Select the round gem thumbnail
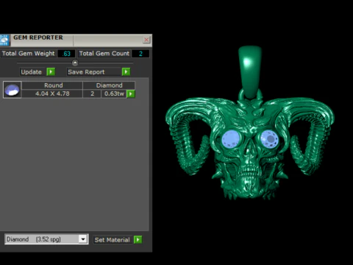 [12, 90]
